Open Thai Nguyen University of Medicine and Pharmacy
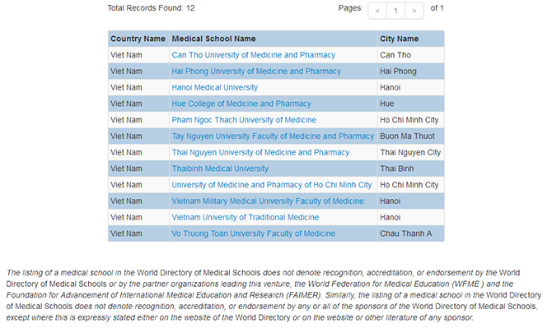 click(260, 152)
